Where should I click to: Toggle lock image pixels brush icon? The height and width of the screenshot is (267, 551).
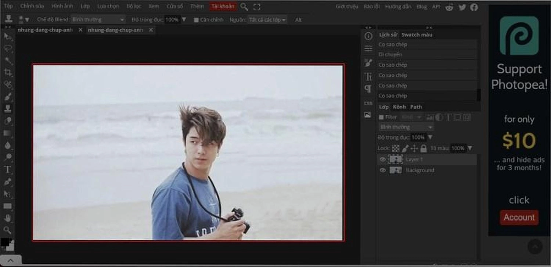(405, 148)
